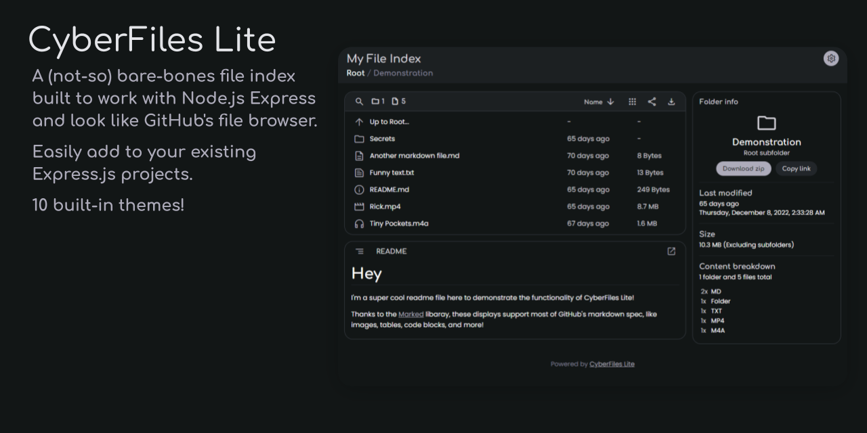
Task: Click the README heading label
Action: pos(392,251)
